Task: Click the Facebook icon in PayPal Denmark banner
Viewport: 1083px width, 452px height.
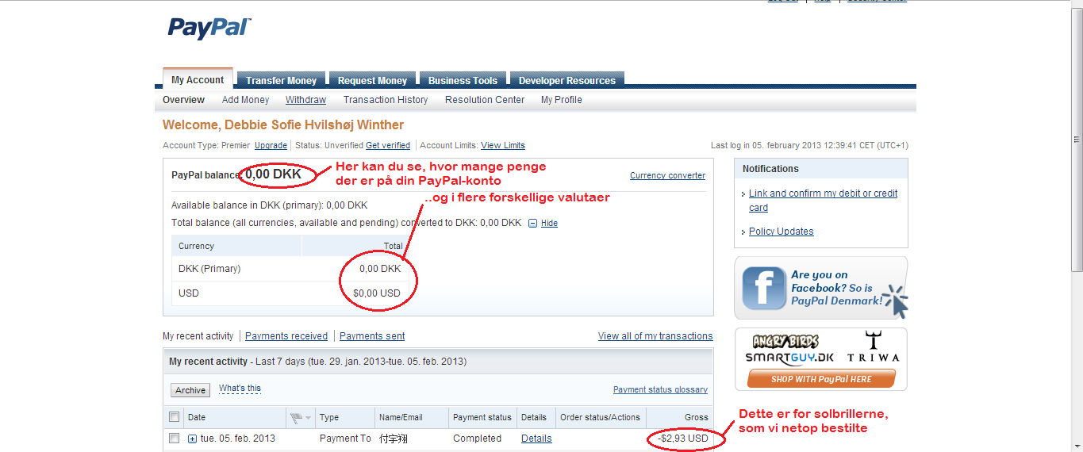Action: [763, 288]
